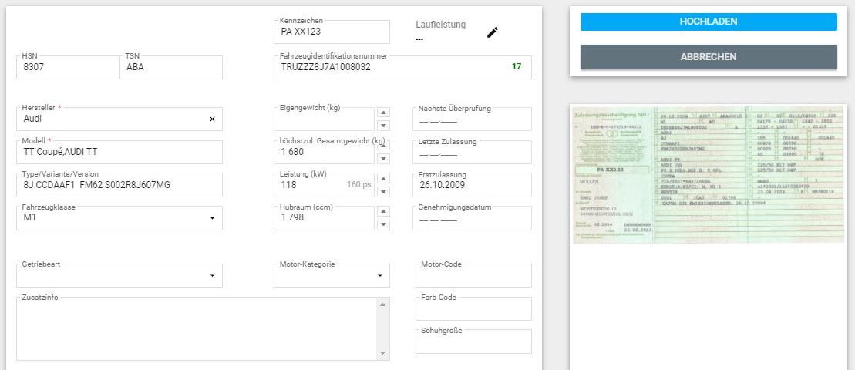The width and height of the screenshot is (855, 370).
Task: Click inside the Zusatzinfo text area
Action: [197, 328]
